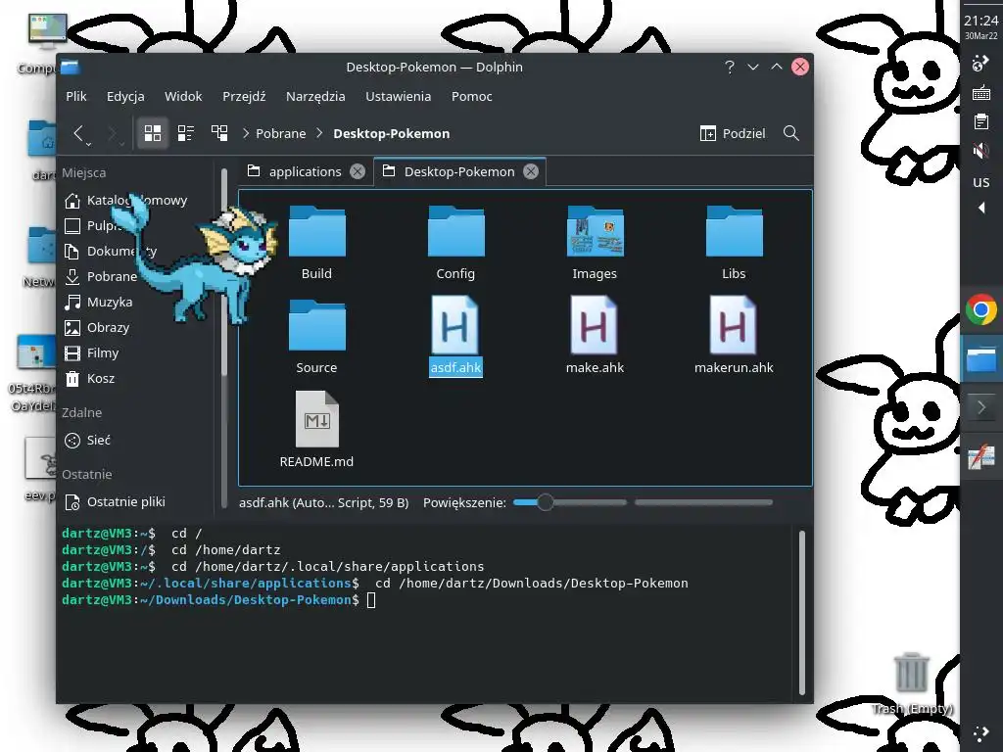
Task: Open Obrazy in the places sidebar
Action: [x=108, y=327]
